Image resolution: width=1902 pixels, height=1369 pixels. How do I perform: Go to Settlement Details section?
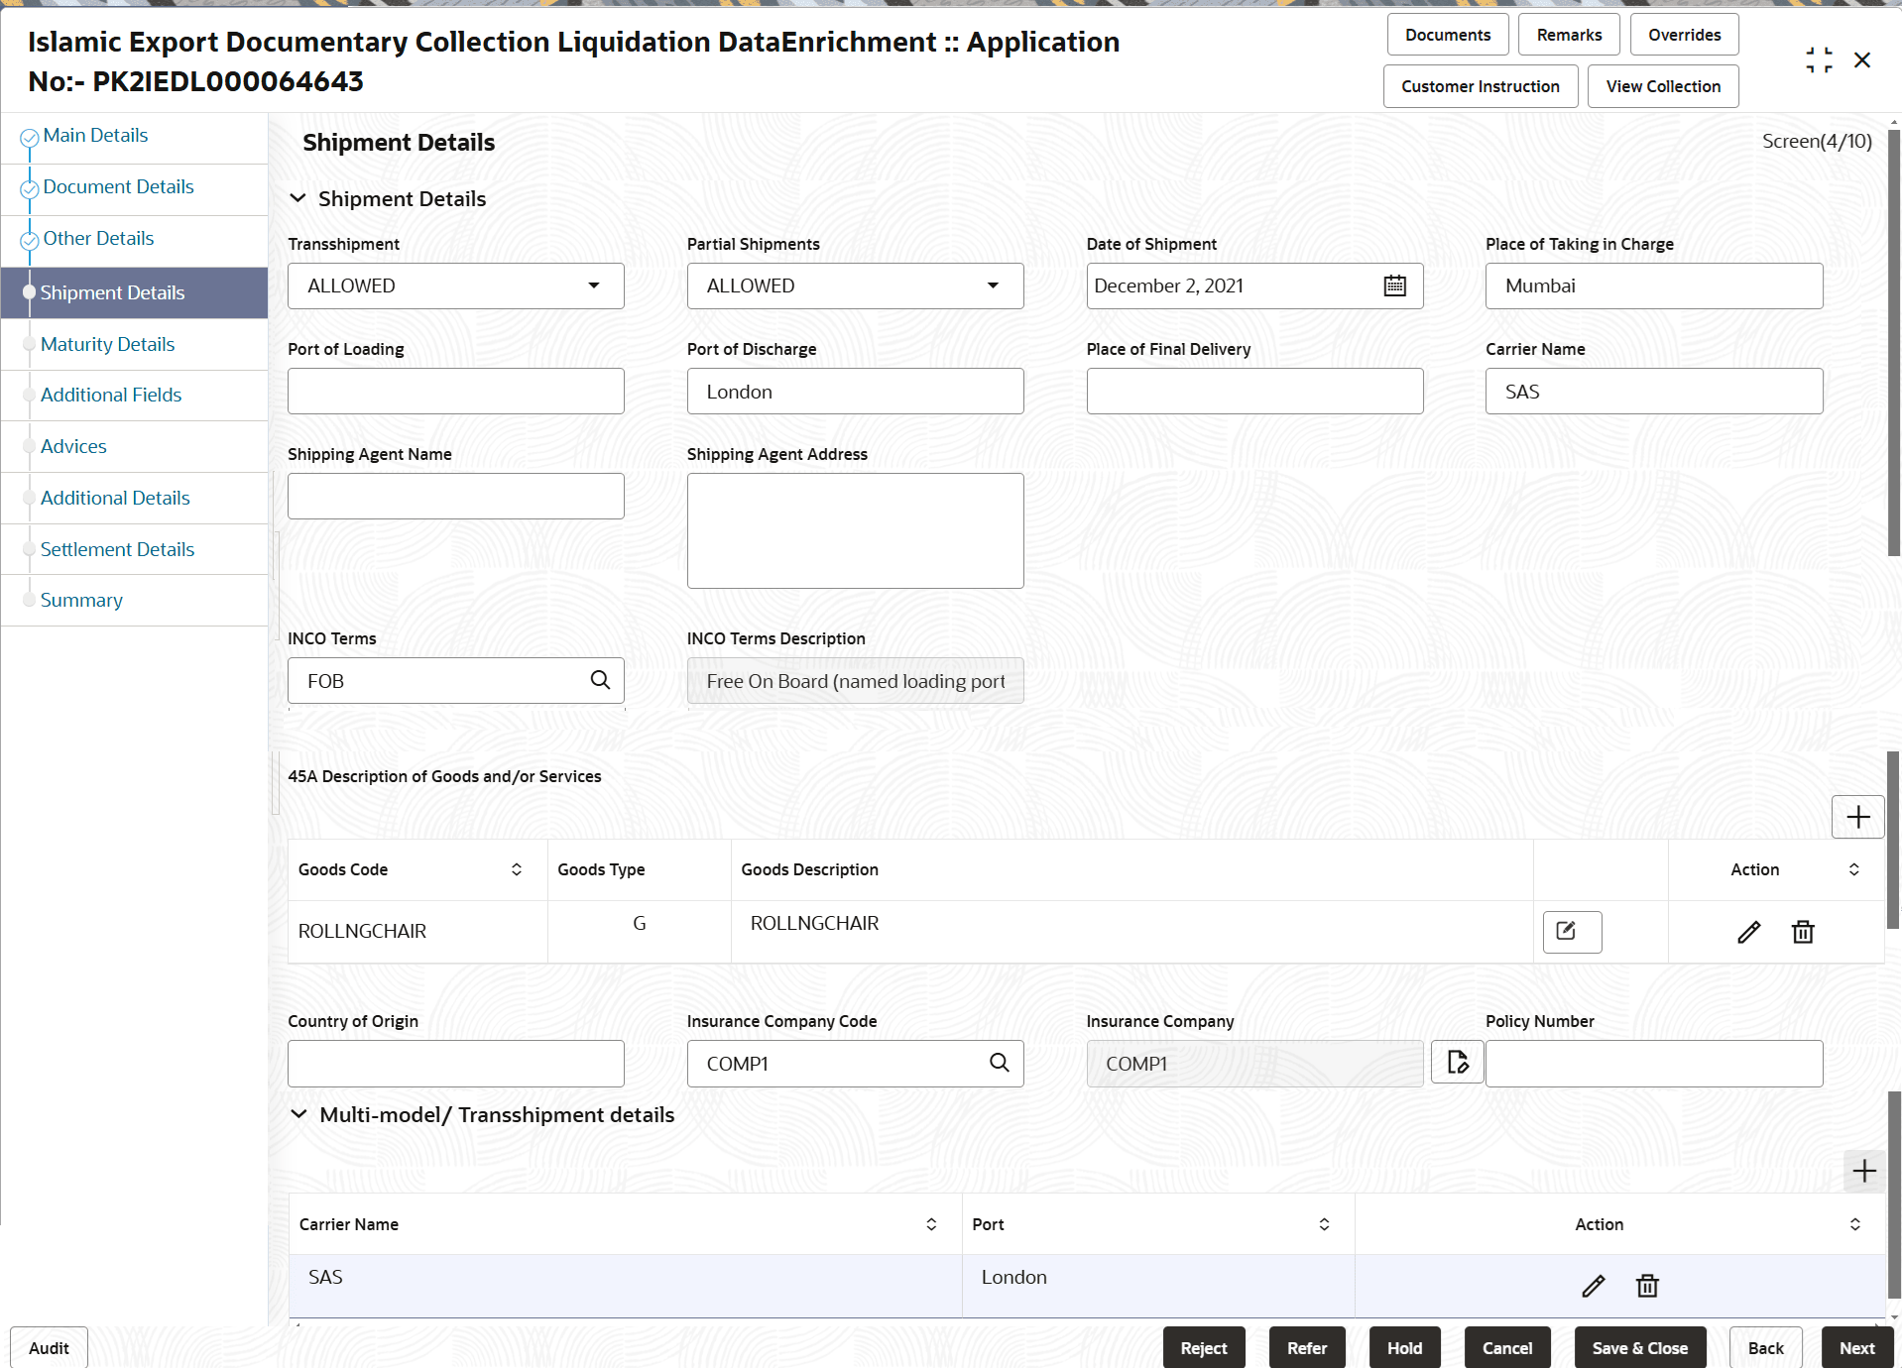(x=117, y=548)
